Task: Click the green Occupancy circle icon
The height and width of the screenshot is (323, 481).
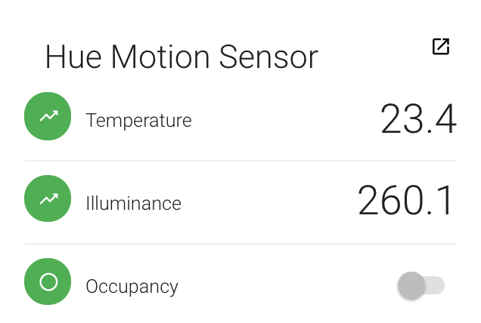Action: click(x=48, y=282)
